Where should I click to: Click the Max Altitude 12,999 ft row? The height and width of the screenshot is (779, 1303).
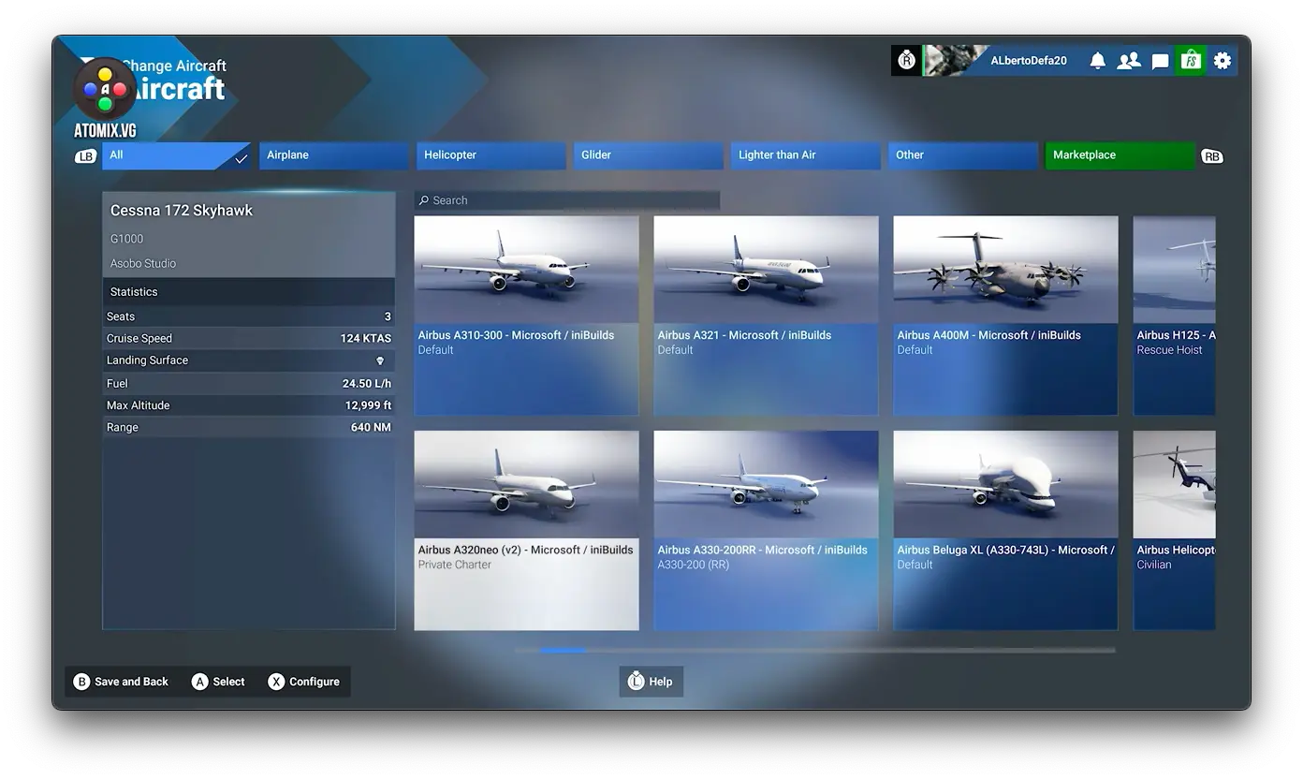tap(249, 405)
